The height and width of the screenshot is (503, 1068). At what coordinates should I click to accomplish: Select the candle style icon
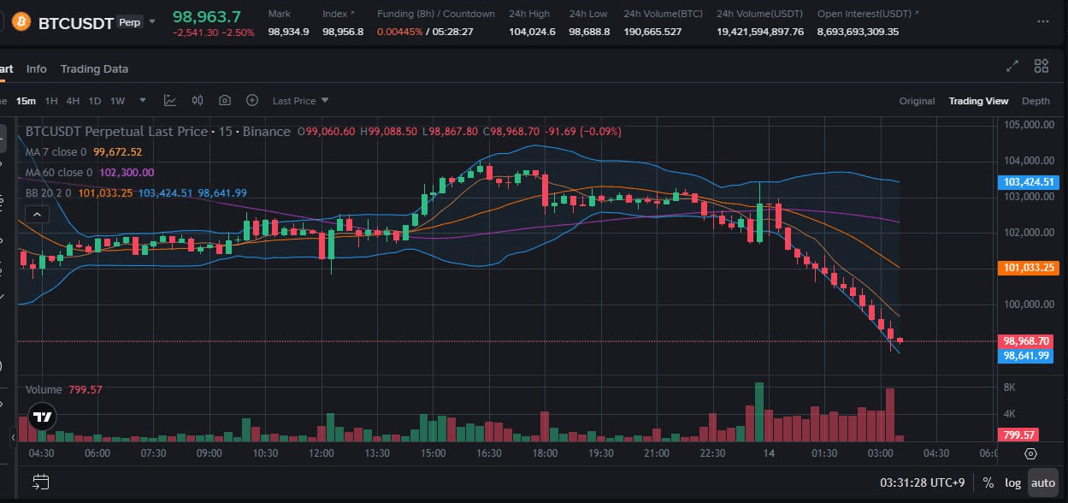tap(197, 100)
